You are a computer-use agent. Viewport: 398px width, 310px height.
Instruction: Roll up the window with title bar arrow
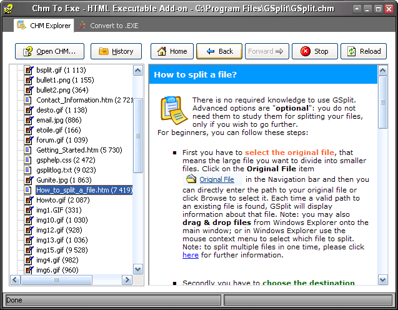(357, 9)
